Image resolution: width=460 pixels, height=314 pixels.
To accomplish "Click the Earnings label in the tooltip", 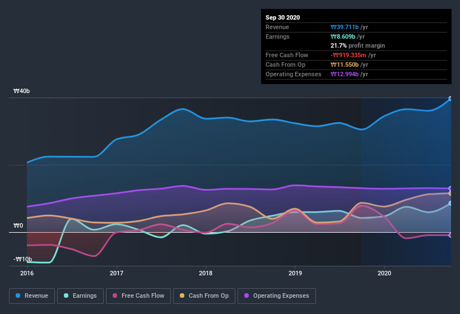I will click(277, 36).
